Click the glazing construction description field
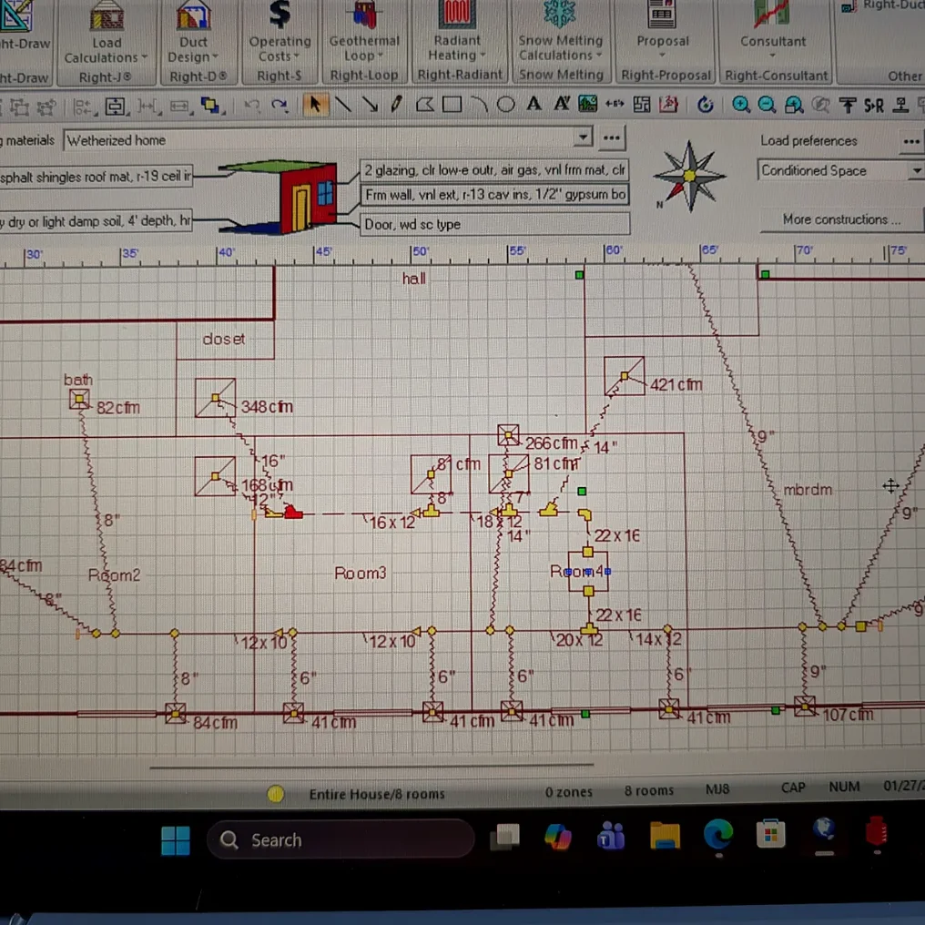The width and height of the screenshot is (925, 925). (494, 170)
